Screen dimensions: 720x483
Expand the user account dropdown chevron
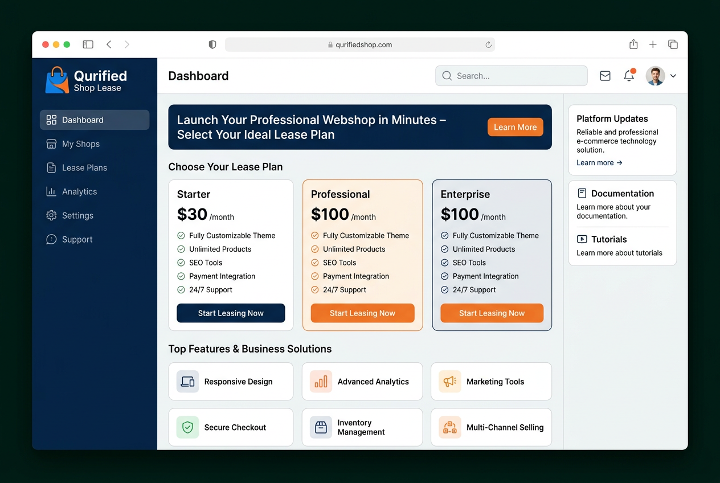pyautogui.click(x=673, y=76)
